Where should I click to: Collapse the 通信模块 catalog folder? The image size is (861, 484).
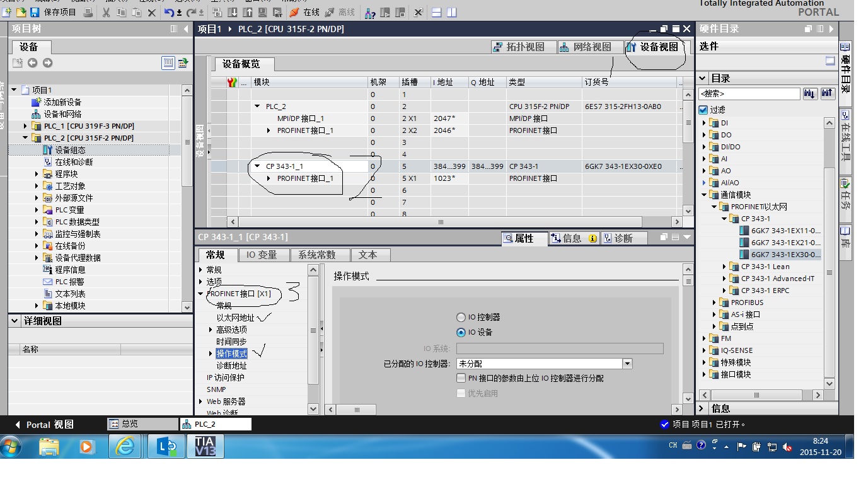pos(705,195)
